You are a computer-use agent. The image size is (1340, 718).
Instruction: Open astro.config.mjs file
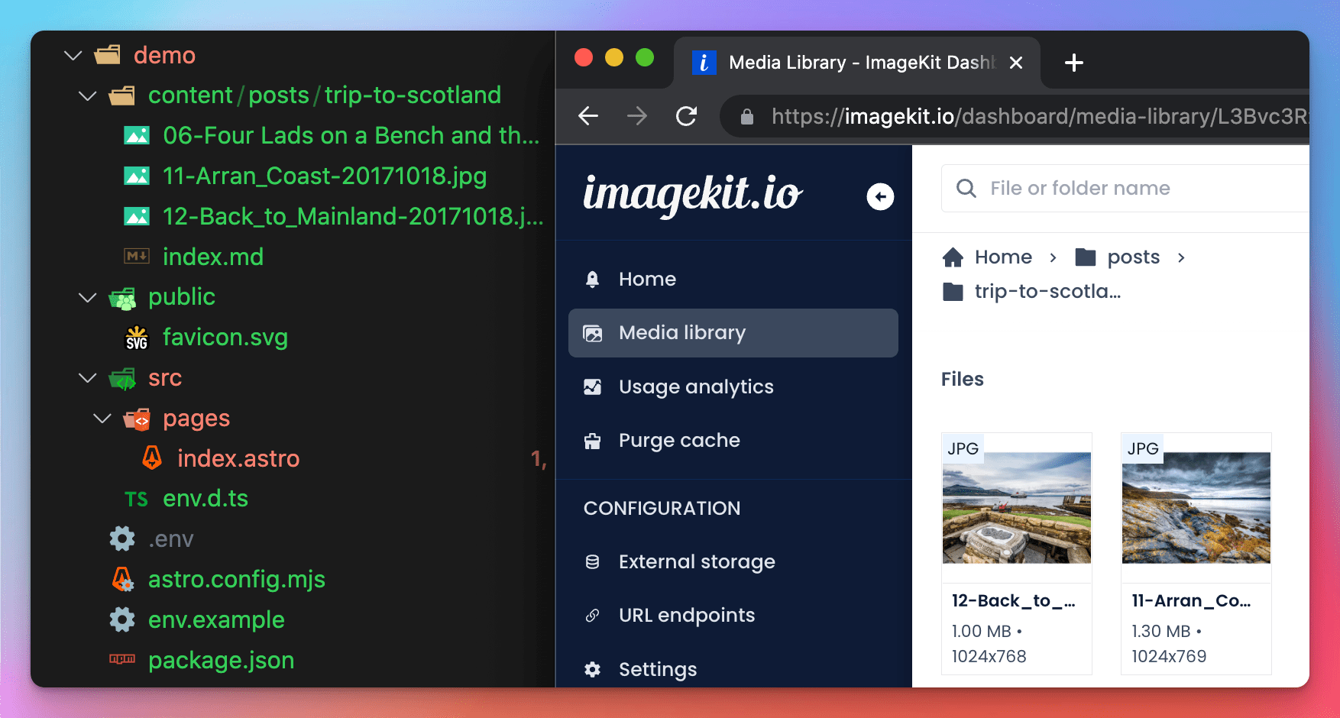(x=237, y=580)
